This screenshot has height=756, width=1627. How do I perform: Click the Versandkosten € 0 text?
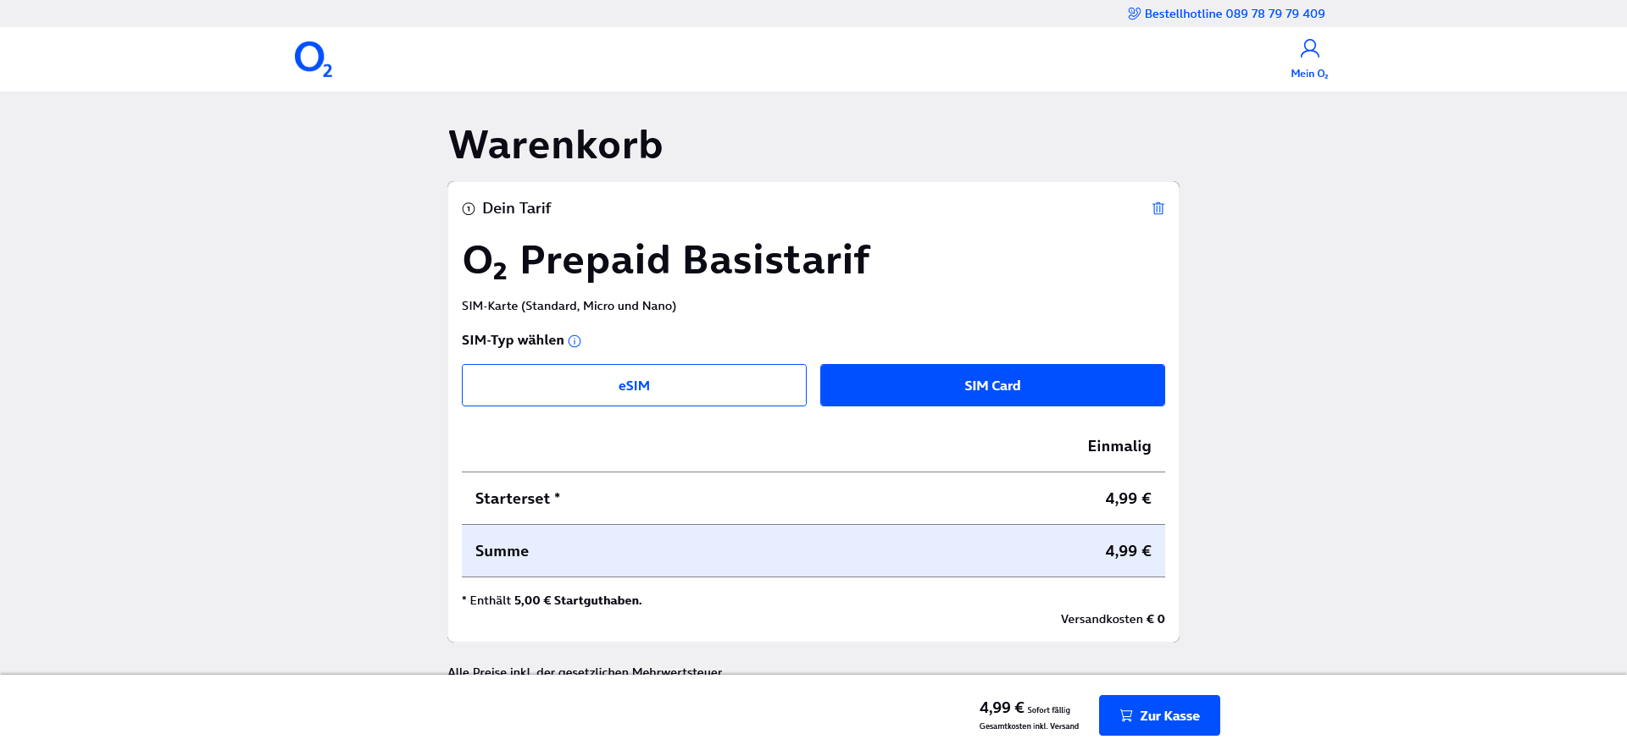(x=1113, y=619)
